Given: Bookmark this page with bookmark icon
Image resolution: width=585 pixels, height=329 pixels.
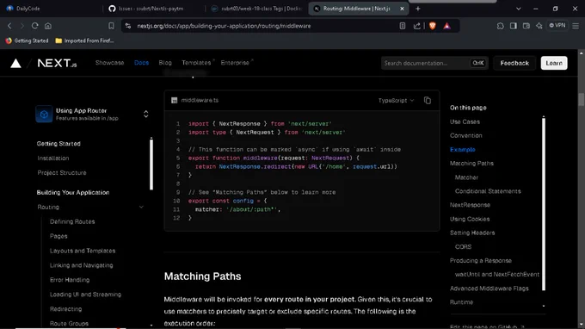Looking at the screenshot, I should point(111,26).
